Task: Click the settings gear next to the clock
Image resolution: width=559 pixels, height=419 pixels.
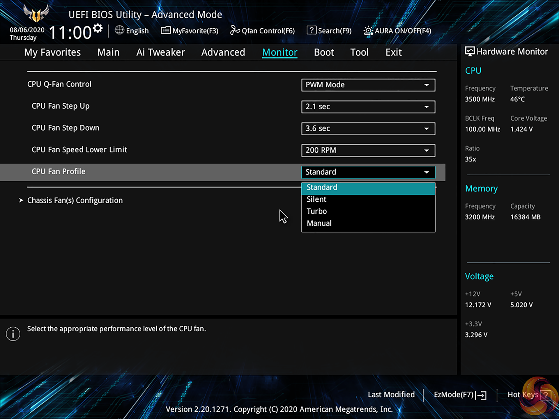Action: (98, 28)
